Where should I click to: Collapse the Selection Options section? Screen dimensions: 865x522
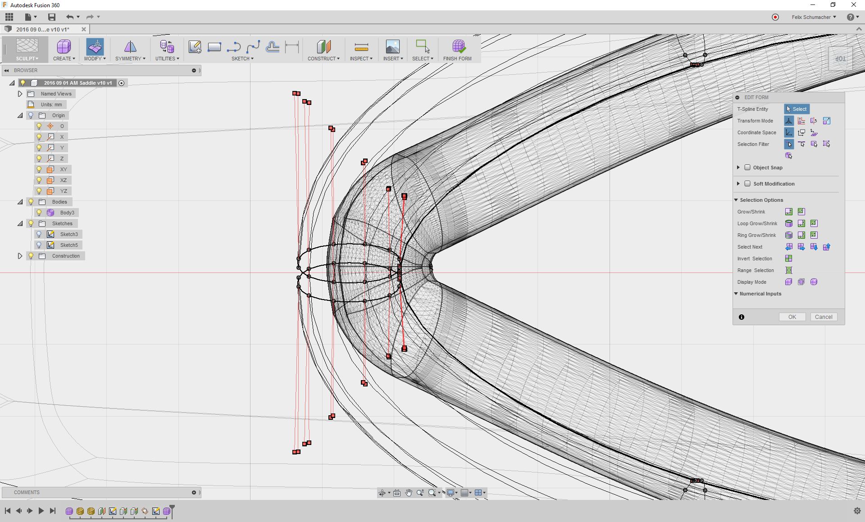(x=737, y=200)
